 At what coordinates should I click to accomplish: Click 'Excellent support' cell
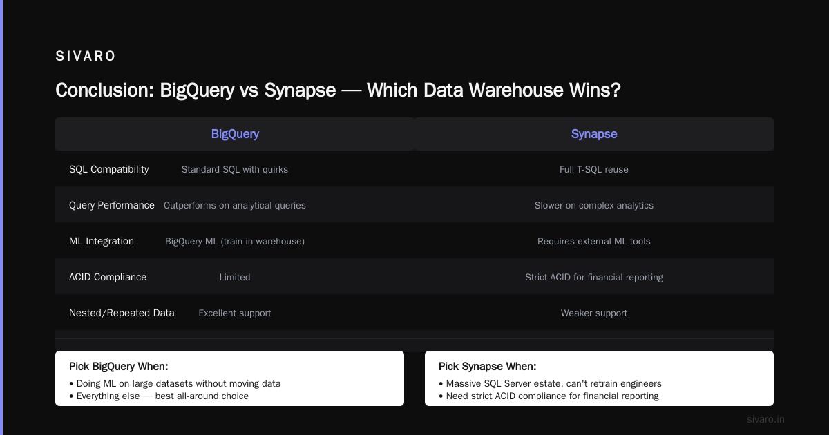tap(235, 313)
